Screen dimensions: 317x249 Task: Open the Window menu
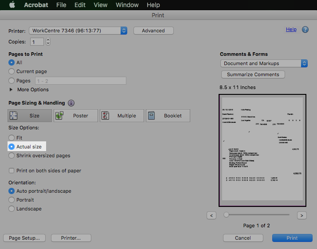127,5
